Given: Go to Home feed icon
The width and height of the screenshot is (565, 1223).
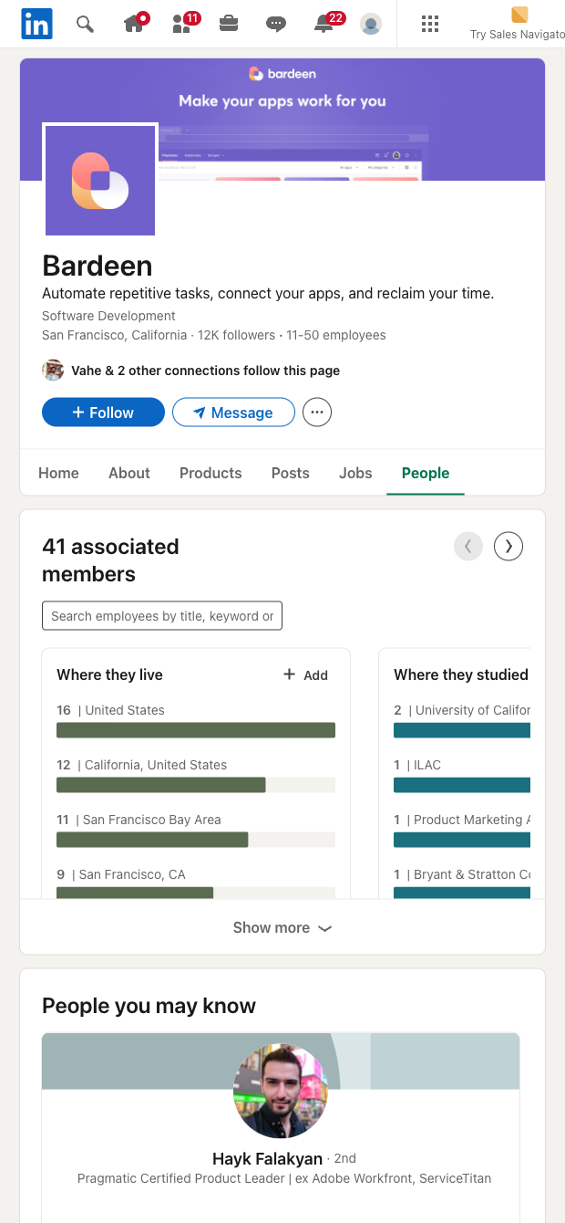Looking at the screenshot, I should 134,24.
